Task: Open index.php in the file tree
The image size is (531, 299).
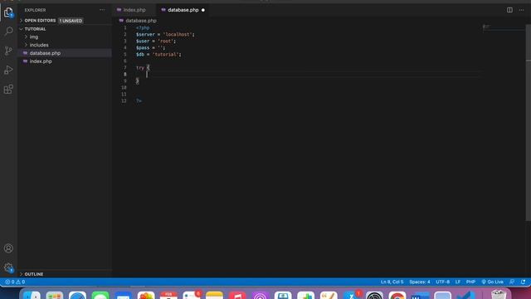Action: tap(41, 61)
